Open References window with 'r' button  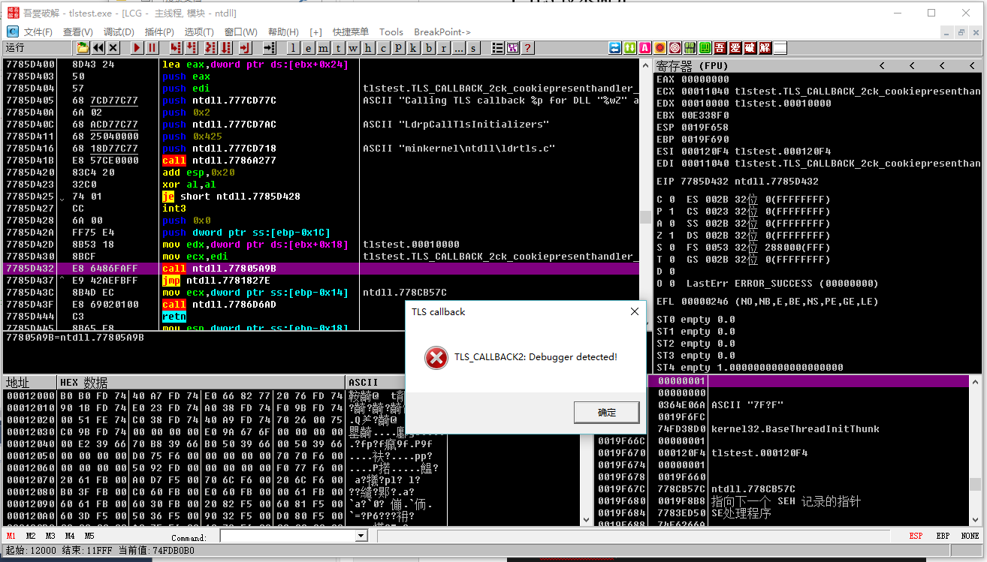[443, 48]
